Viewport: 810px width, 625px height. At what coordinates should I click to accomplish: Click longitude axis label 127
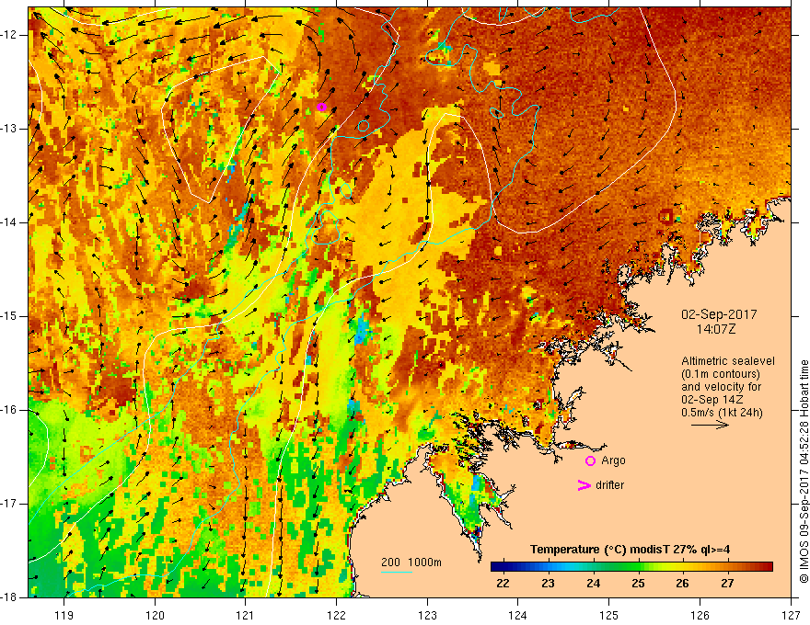click(791, 615)
